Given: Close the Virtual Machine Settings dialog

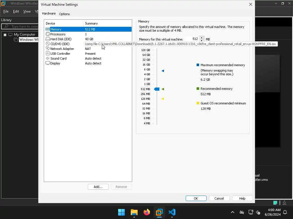Looking at the screenshot, I should (x=251, y=4).
